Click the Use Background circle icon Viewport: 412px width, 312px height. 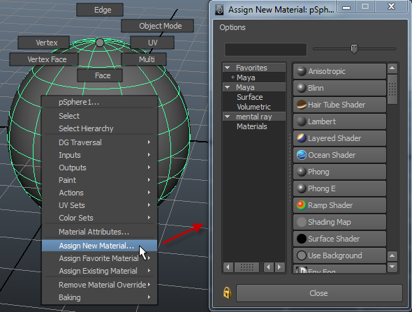click(x=302, y=255)
